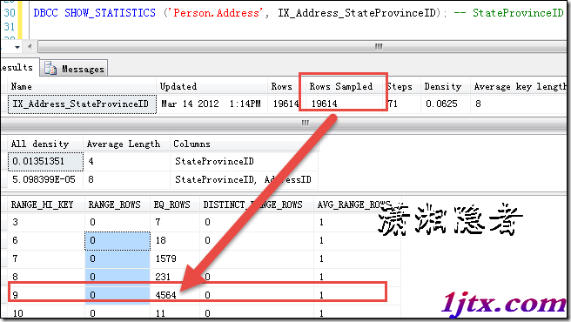Click the pane splitter grip below first grid
Viewport: 571px width, 322px height.
coord(306,123)
